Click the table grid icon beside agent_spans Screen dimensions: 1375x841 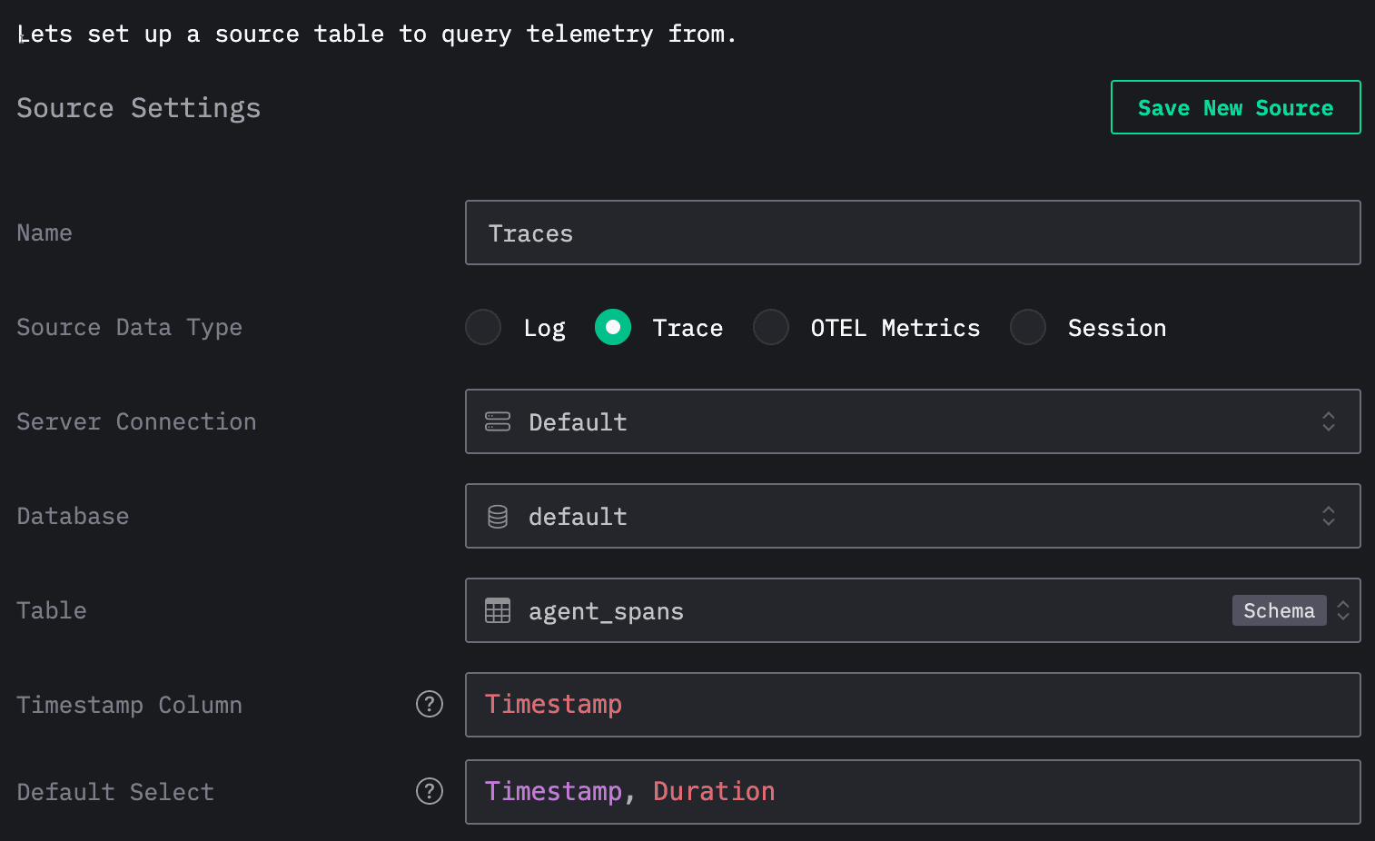[498, 610]
